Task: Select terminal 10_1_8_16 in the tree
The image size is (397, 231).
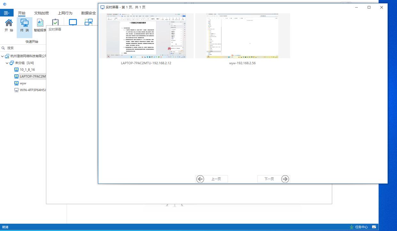Action: pos(25,70)
